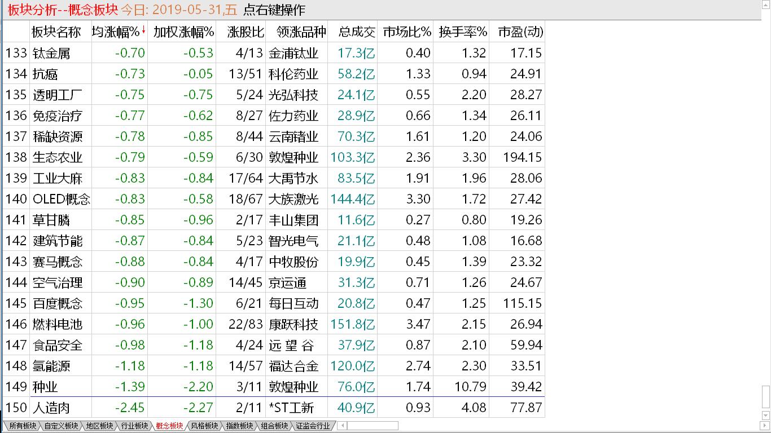Click leading stock 云南锗业
This screenshot has width=771, height=433.
[x=293, y=136]
